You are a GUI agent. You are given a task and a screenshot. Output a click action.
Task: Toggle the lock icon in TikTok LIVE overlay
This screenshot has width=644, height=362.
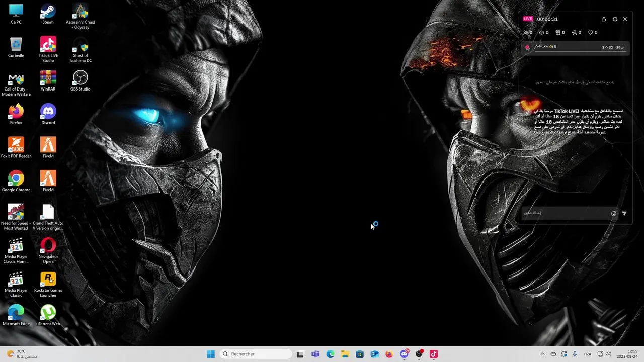coord(604,19)
